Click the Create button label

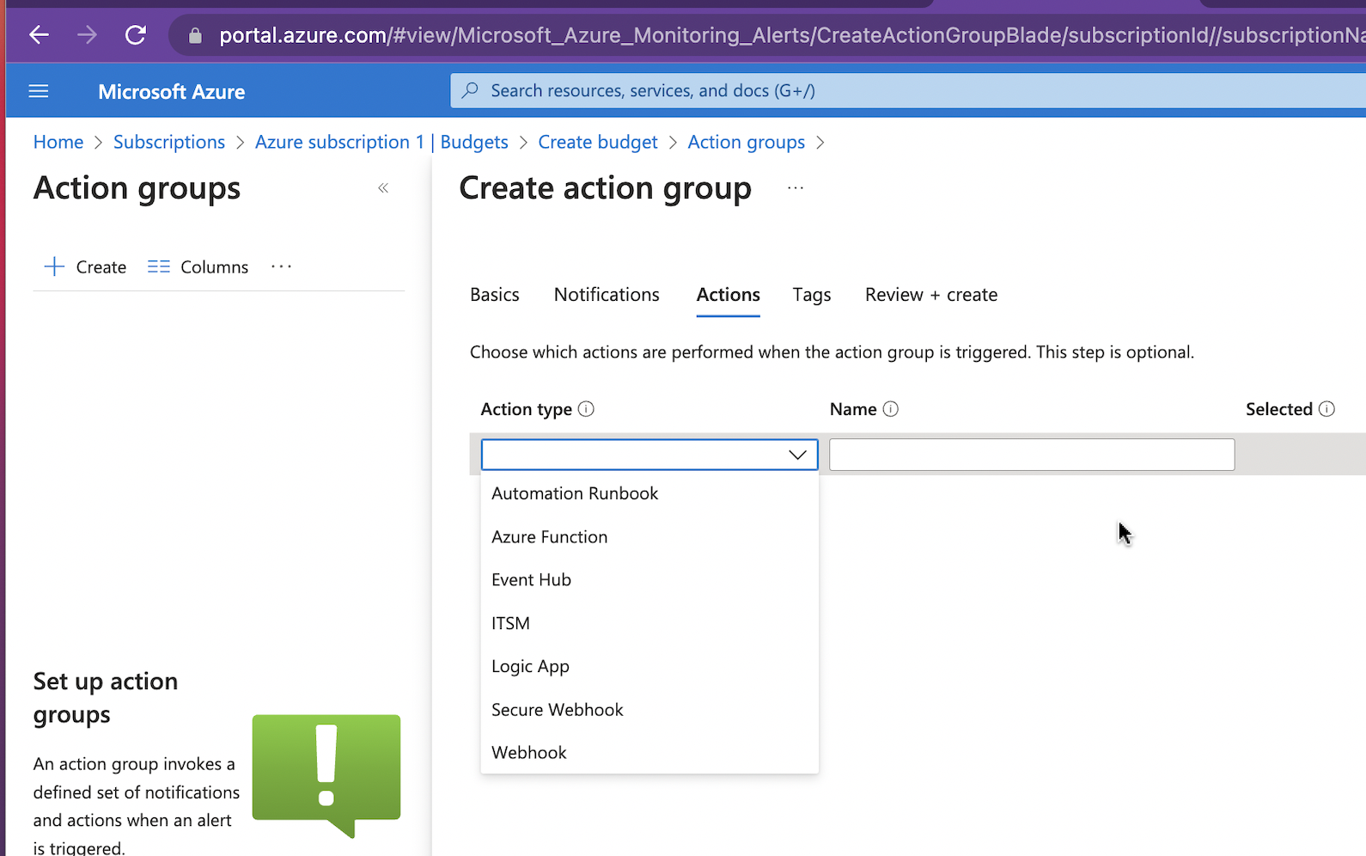101,267
